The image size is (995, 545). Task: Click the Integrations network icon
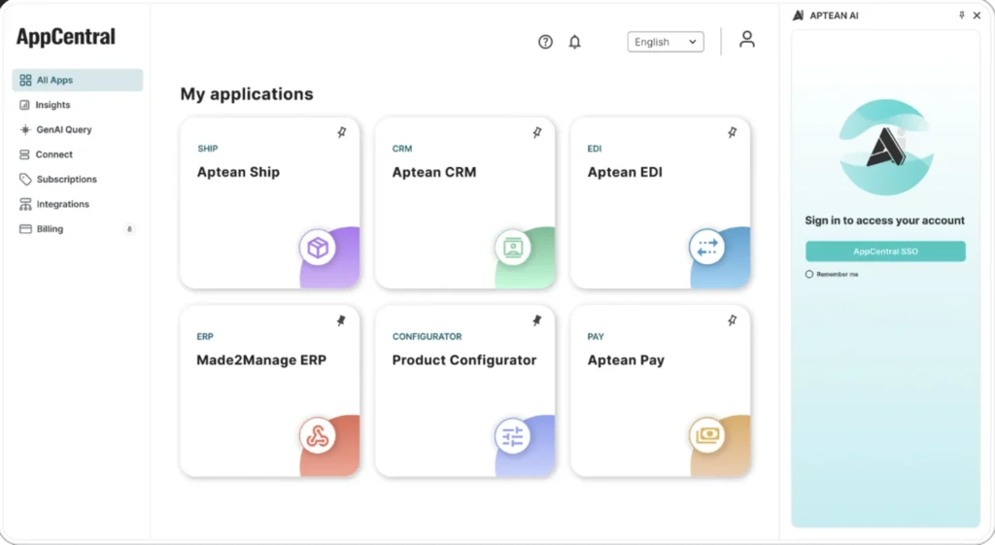tap(25, 204)
